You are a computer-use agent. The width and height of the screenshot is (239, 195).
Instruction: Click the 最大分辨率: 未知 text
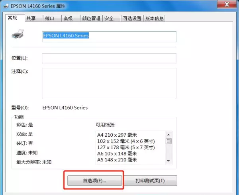(x=34, y=162)
